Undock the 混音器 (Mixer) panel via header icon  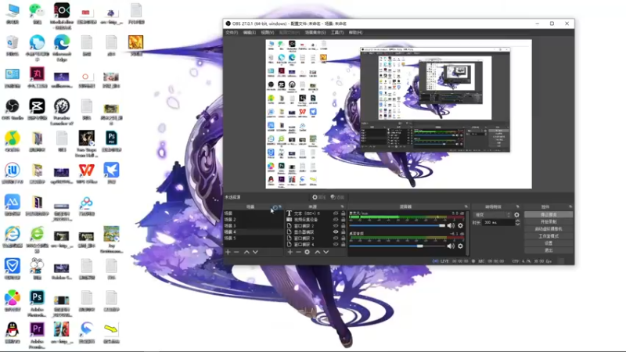click(x=466, y=207)
